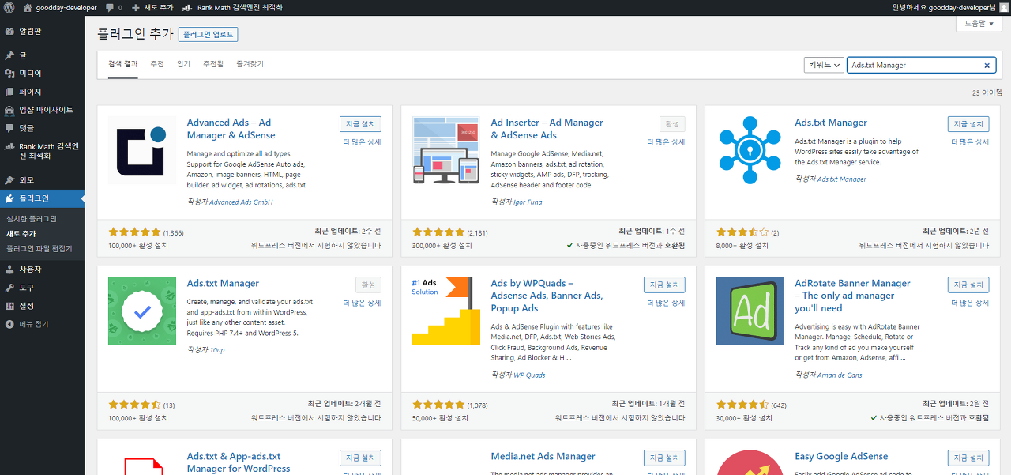The width and height of the screenshot is (1011, 475).
Task: Switch to 즐겨찾기 tab
Action: coord(250,64)
